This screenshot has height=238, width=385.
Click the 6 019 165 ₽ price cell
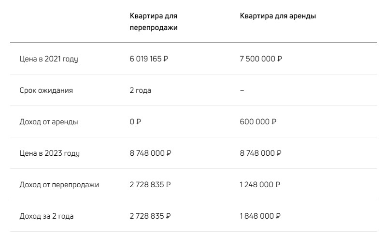[x=149, y=59]
